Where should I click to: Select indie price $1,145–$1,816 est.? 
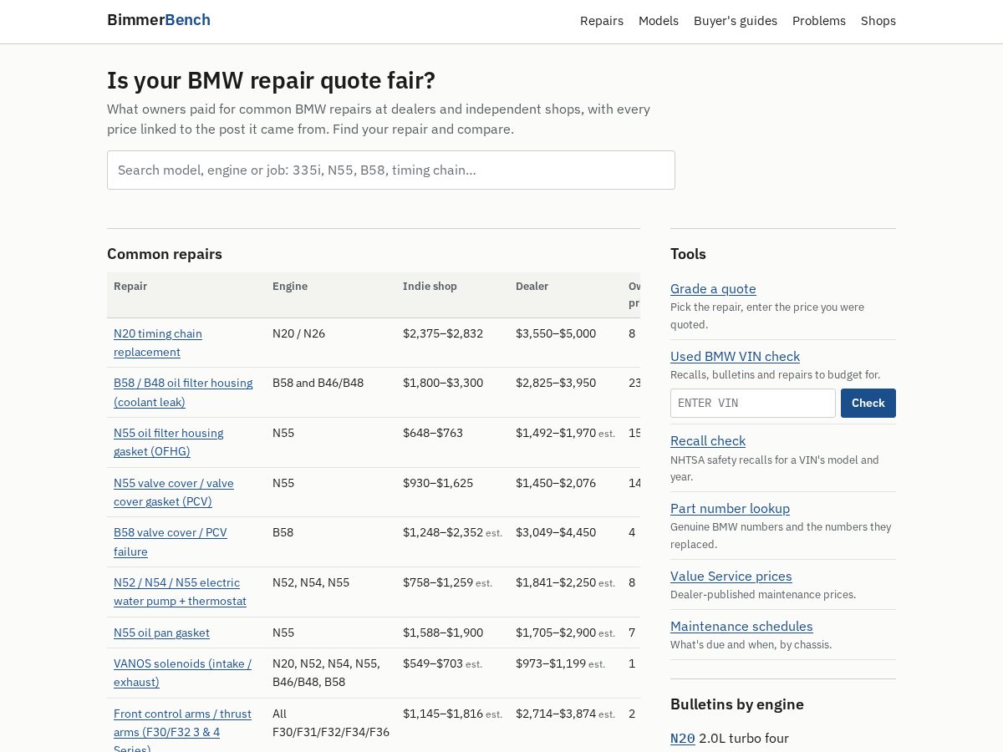[452, 714]
